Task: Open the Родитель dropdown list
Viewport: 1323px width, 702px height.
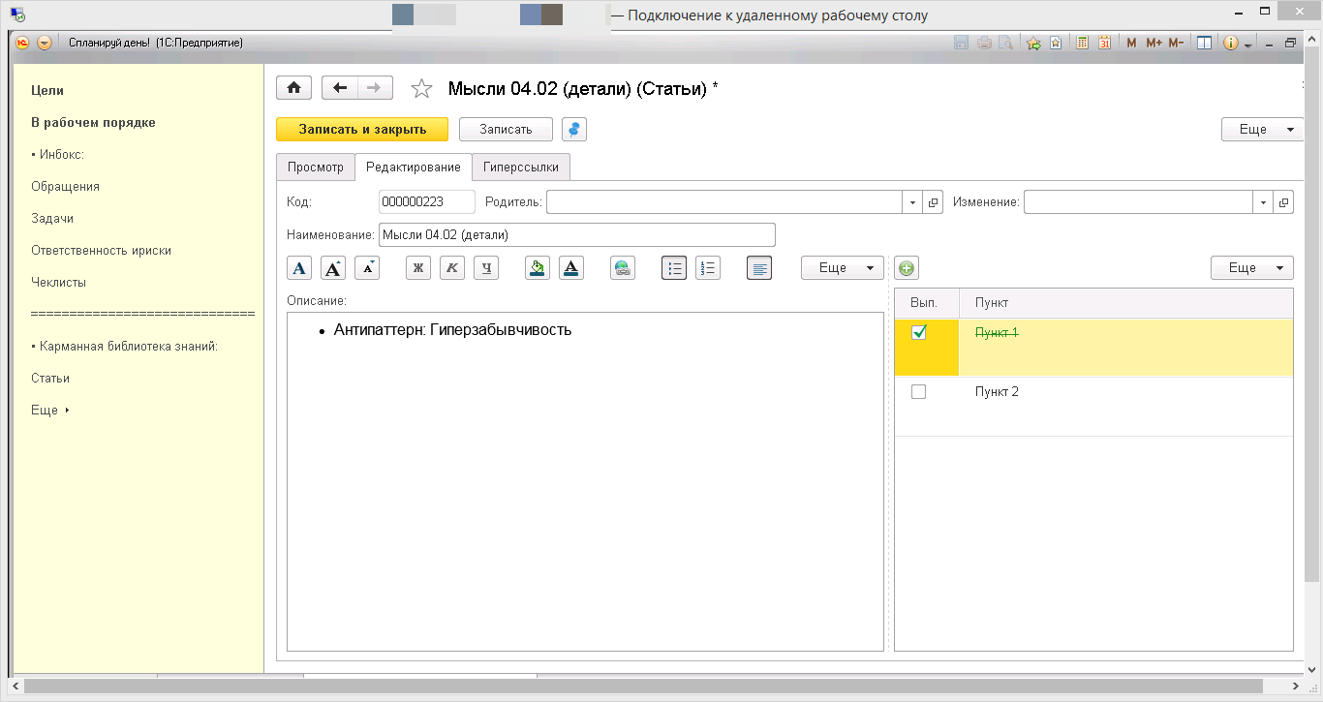Action: pos(912,202)
